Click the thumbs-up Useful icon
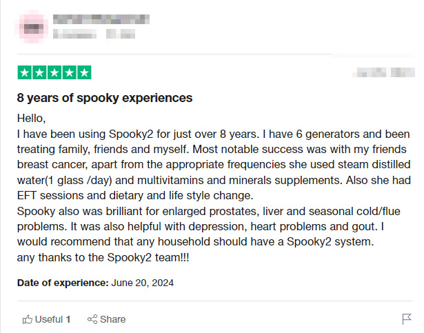424x333 pixels. pos(28,319)
